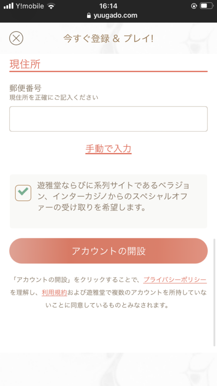
Task: Tap the 現住所 section heading
Action: point(25,64)
